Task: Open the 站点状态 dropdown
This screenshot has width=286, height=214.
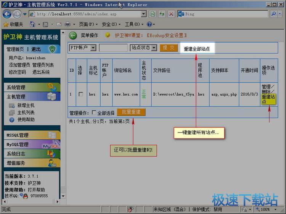Action: 143,48
